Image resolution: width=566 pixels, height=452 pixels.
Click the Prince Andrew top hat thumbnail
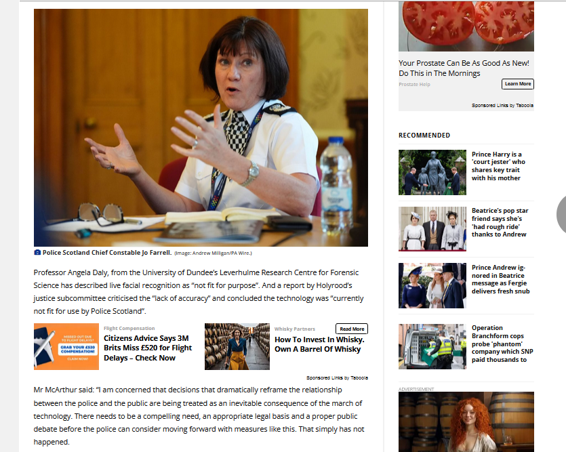pyautogui.click(x=432, y=285)
